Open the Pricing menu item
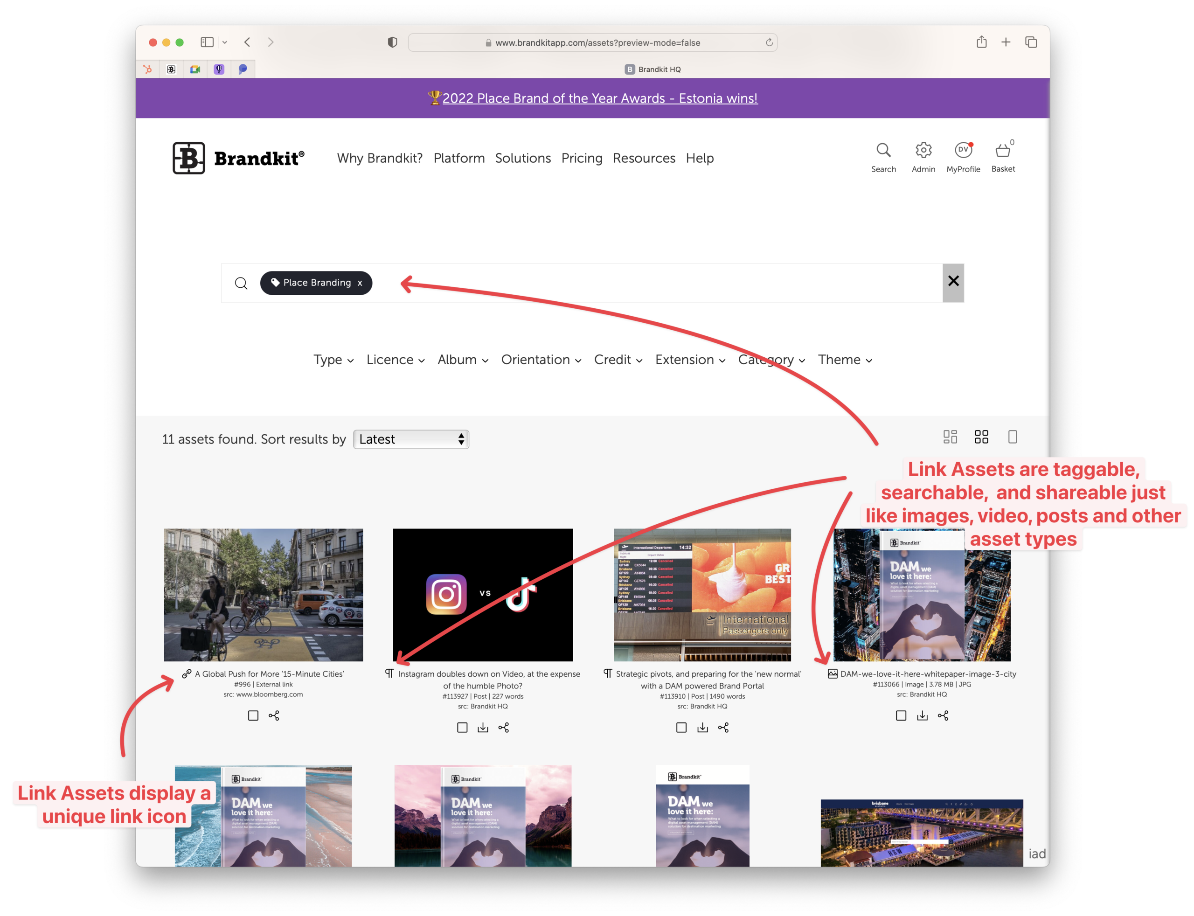The height and width of the screenshot is (916, 1194). click(582, 158)
